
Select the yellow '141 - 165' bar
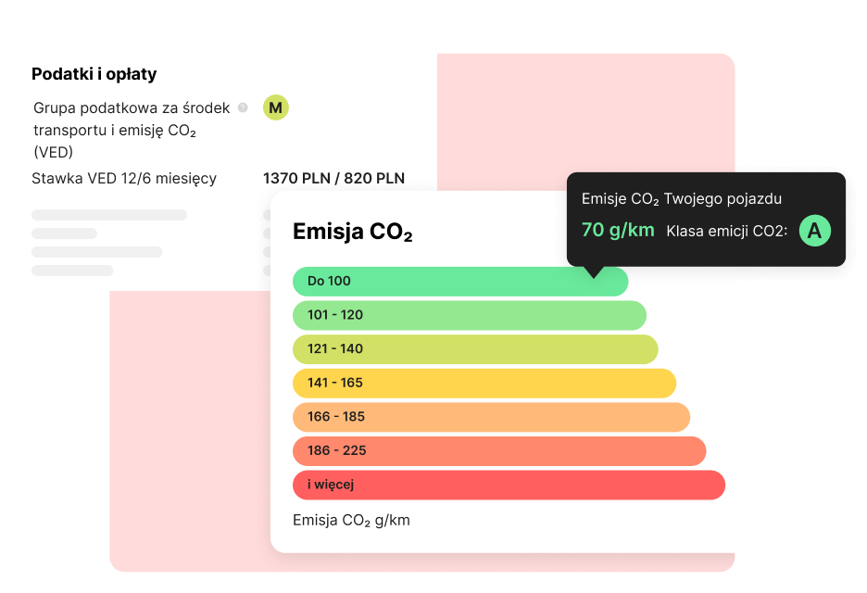coord(484,383)
